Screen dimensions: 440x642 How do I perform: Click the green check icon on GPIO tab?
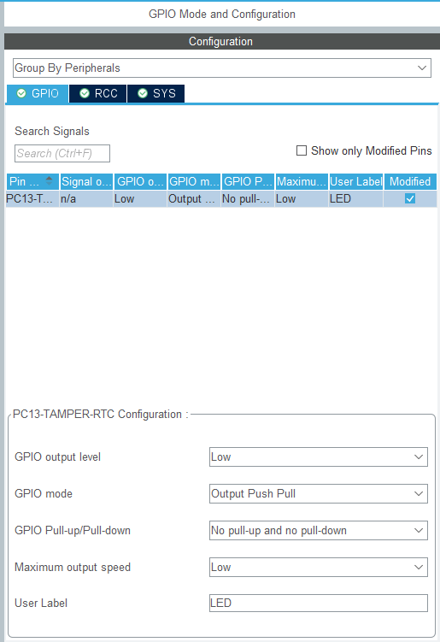coord(21,94)
